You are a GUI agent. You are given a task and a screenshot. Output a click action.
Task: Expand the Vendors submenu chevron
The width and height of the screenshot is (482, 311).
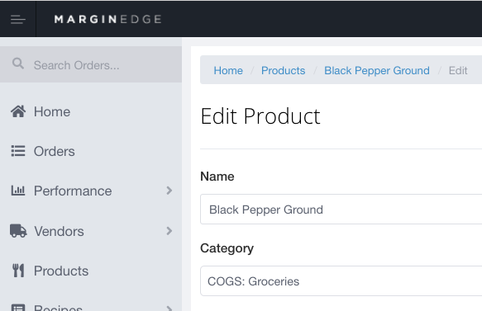[169, 231]
